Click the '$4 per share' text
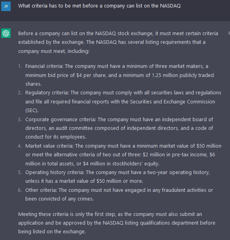The width and height of the screenshot is (230, 240). click(91, 75)
